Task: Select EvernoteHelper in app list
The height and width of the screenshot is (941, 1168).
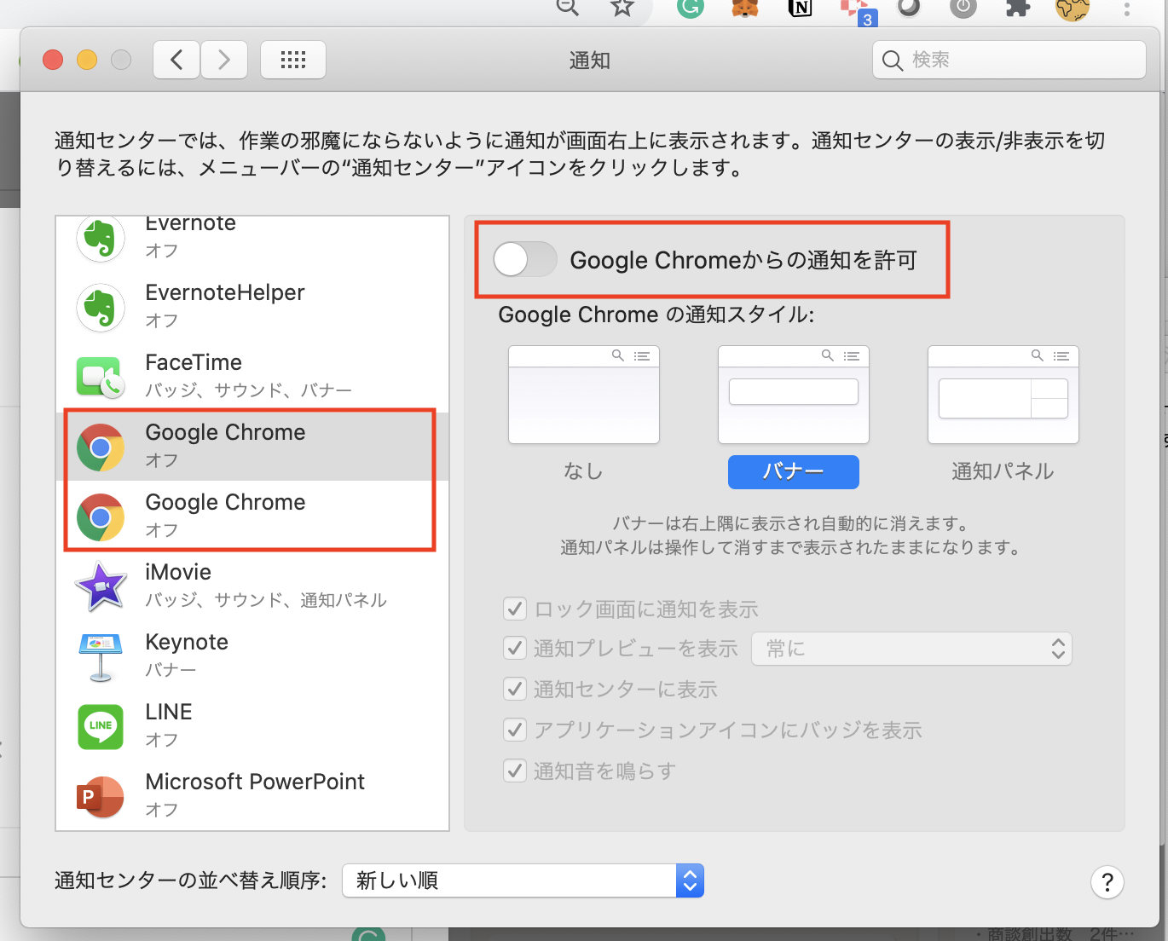Action: click(x=252, y=306)
